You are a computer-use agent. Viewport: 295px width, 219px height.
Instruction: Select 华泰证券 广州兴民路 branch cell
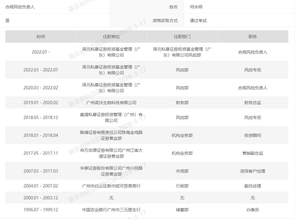(x=111, y=171)
